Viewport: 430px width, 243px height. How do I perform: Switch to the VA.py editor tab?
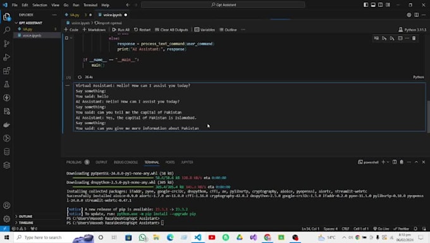click(75, 15)
